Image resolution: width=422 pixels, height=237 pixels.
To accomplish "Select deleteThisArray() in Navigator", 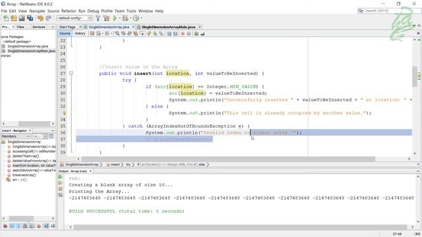I will (26, 156).
